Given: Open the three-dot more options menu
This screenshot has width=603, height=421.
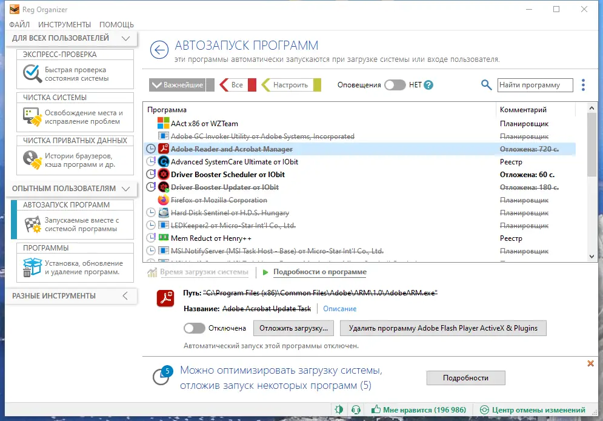Looking at the screenshot, I should pos(583,85).
